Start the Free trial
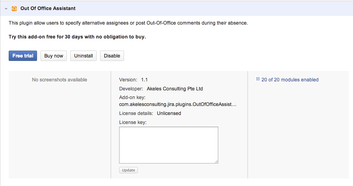 [23, 56]
